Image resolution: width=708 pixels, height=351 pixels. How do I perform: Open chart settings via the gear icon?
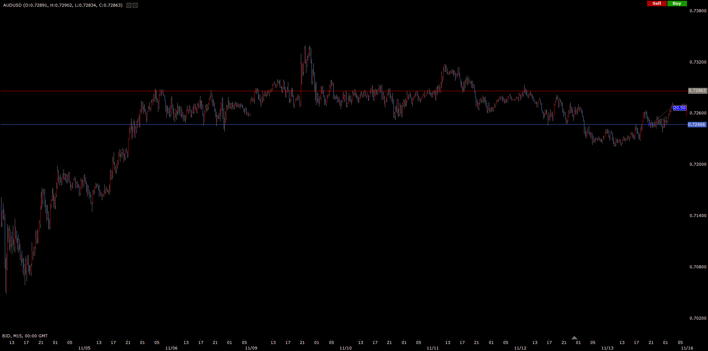coord(135,6)
